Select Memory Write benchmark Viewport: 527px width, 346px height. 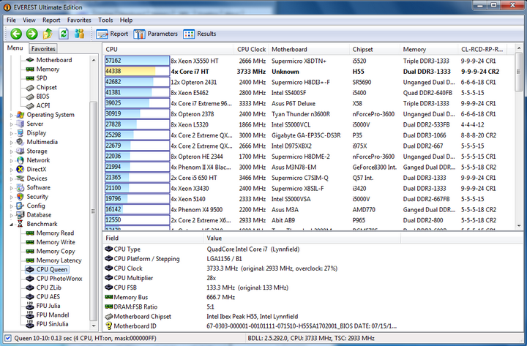tap(56, 242)
